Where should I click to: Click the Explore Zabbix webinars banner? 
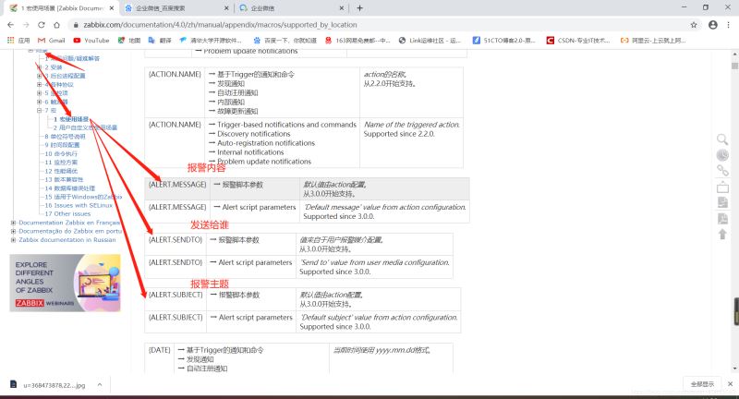click(65, 284)
